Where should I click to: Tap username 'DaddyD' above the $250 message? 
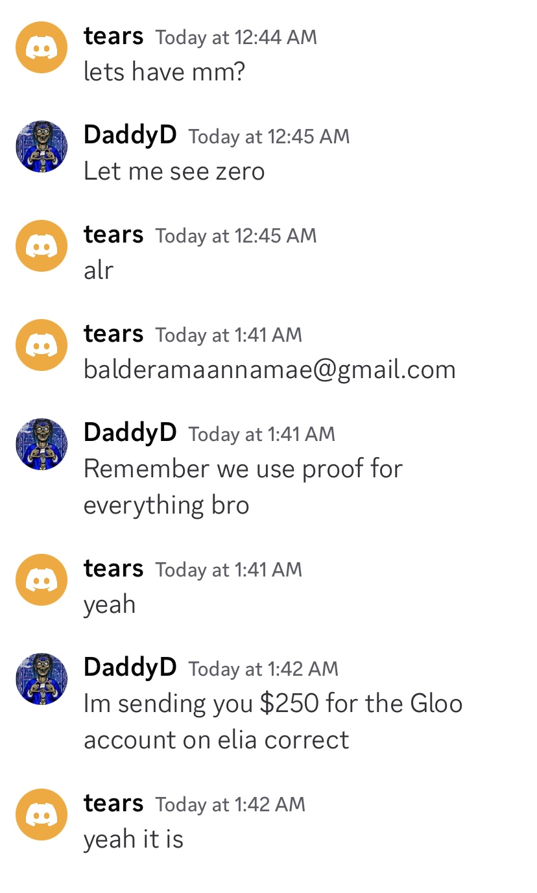point(130,667)
